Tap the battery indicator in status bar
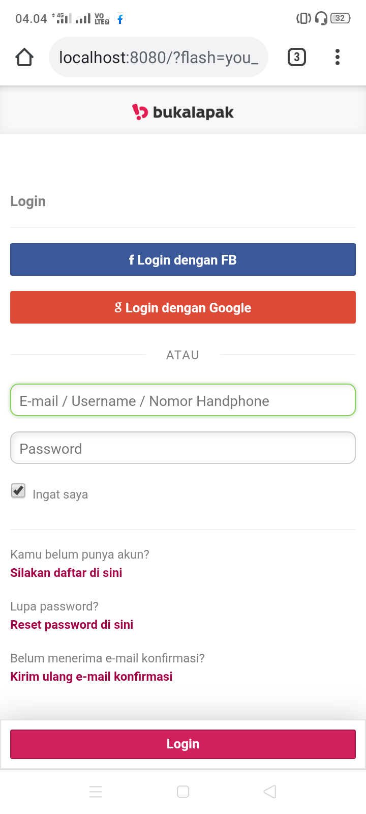The height and width of the screenshot is (814, 366). click(340, 19)
